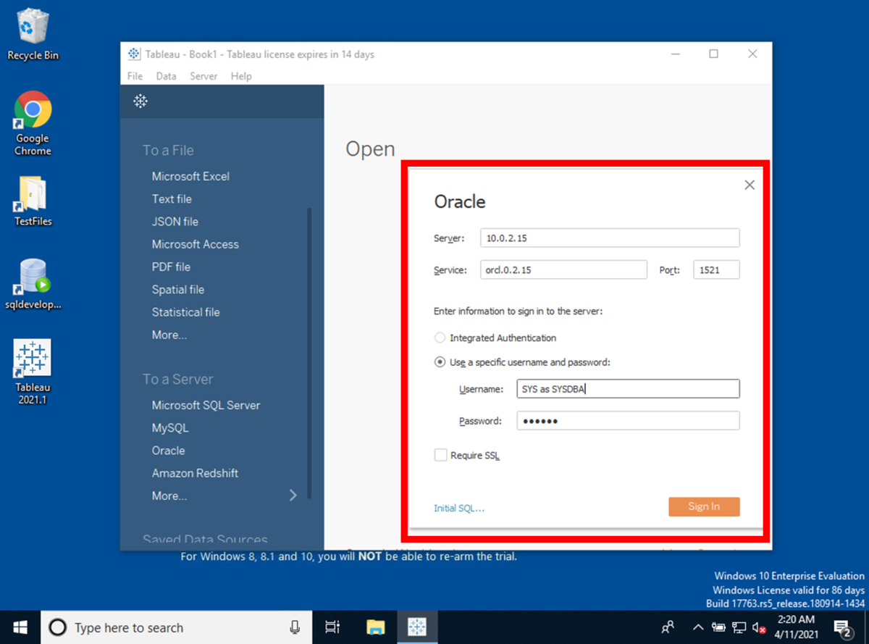Click the Port number field
The image size is (869, 644).
click(716, 269)
